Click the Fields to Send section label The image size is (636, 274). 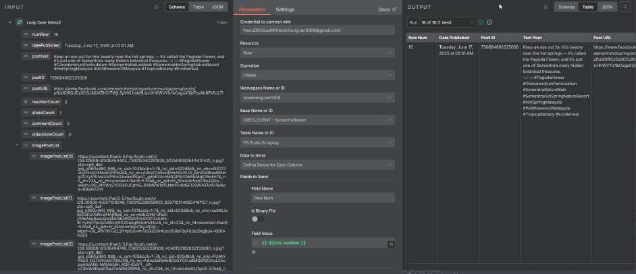pyautogui.click(x=254, y=177)
